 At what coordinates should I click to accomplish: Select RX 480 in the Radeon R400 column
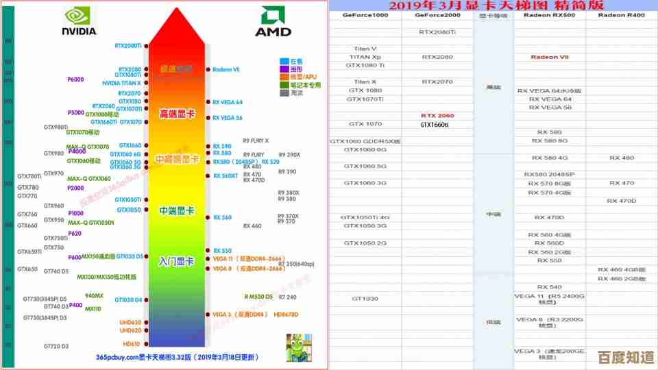click(622, 158)
